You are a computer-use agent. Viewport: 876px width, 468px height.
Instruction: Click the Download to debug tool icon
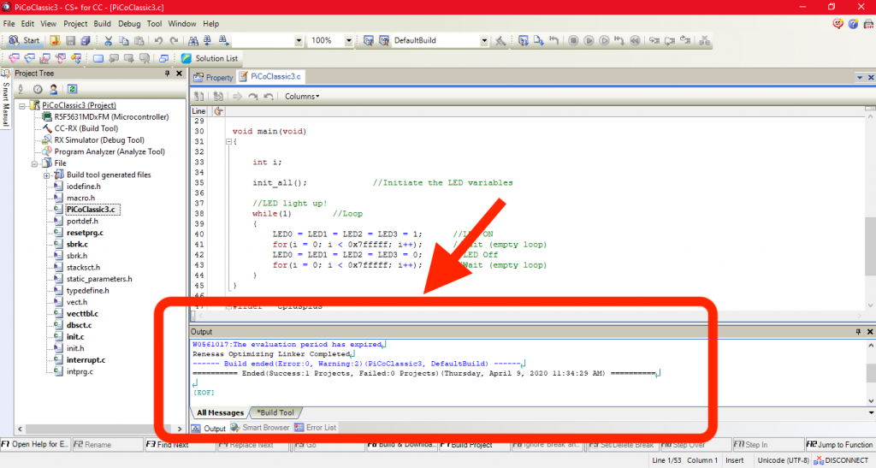pyautogui.click(x=539, y=40)
